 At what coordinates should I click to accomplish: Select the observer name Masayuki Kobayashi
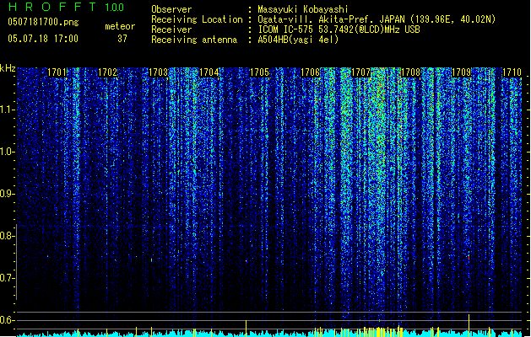click(x=303, y=9)
